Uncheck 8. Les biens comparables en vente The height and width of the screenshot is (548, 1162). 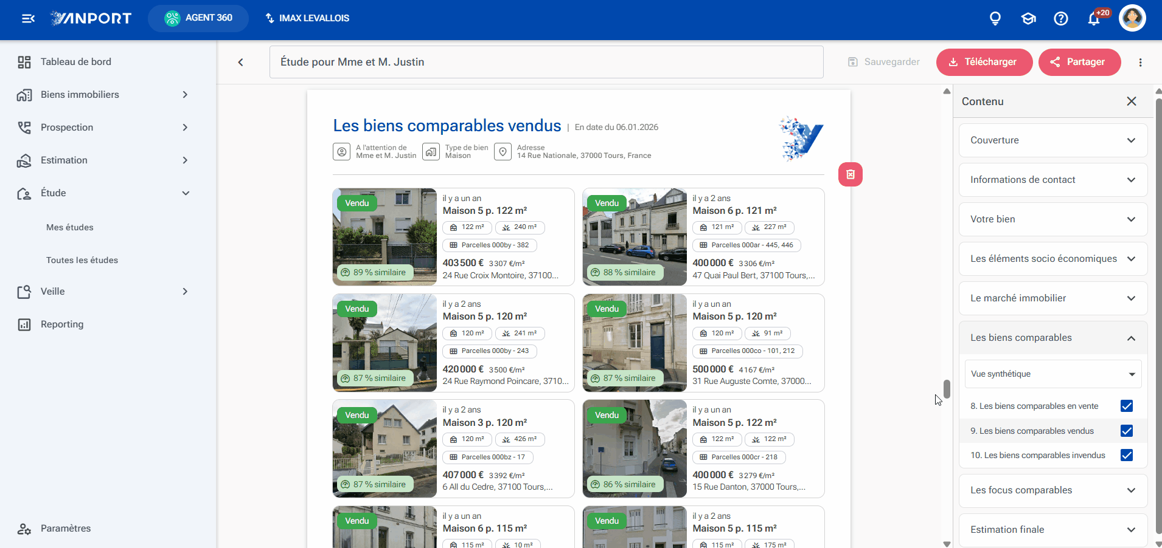click(x=1127, y=406)
